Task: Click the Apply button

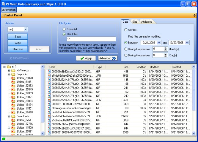Action: click(x=86, y=58)
